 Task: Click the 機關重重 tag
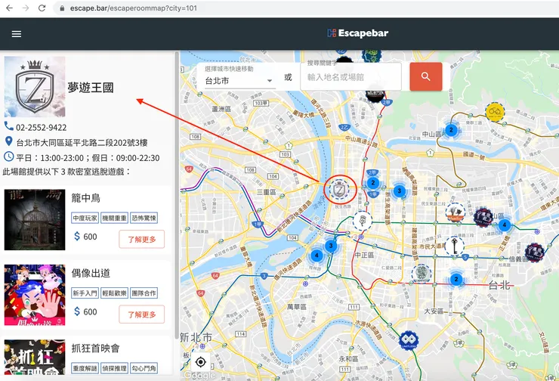point(114,218)
